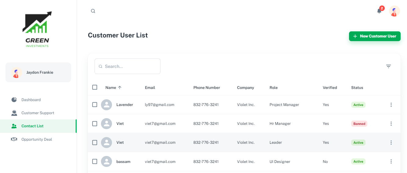
Task: Open the Jaydon Frankie account card
Action: [x=38, y=72]
